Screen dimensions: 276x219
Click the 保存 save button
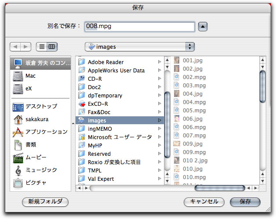(245, 202)
